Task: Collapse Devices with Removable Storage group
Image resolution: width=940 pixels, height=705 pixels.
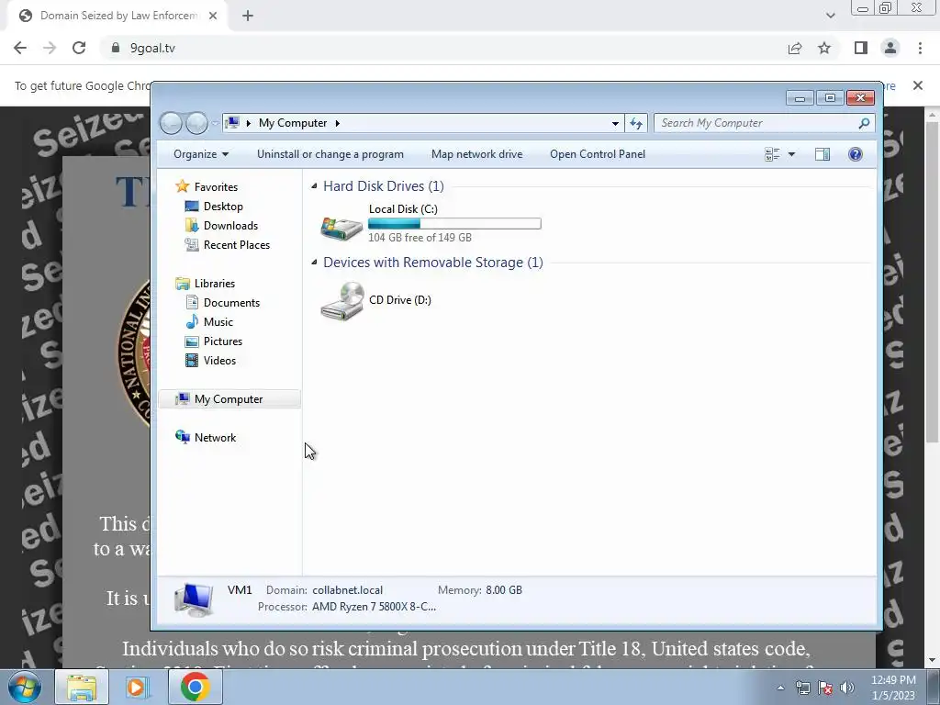Action: [x=314, y=263]
